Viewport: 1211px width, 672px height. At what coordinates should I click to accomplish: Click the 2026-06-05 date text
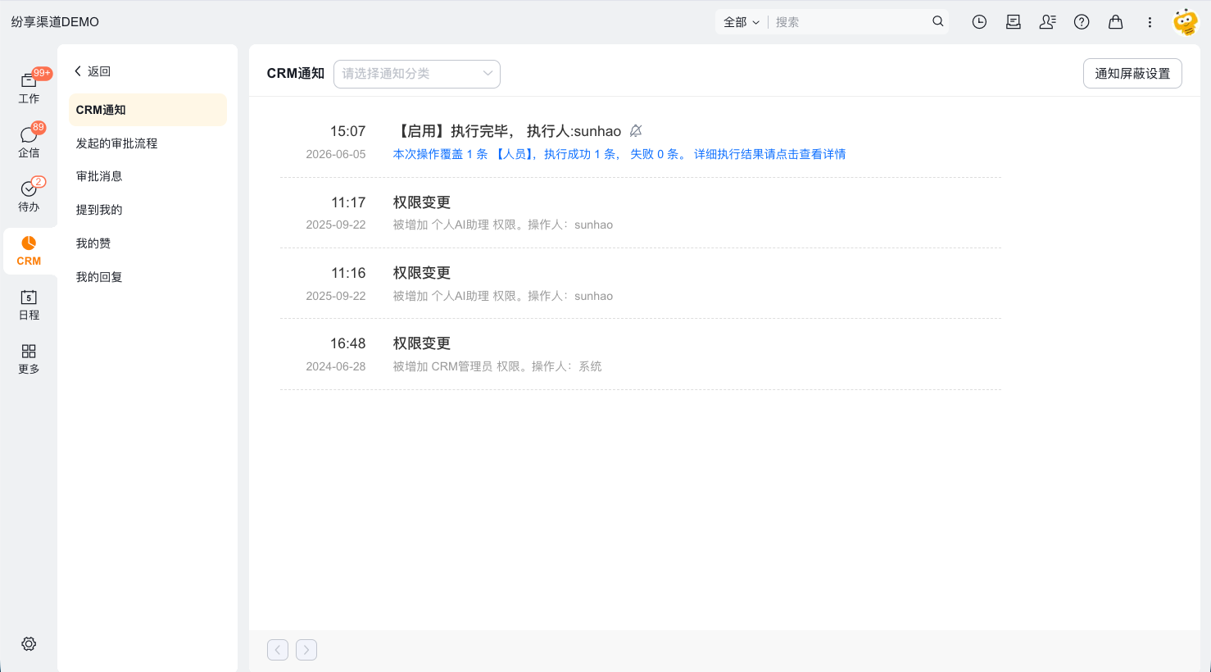[x=336, y=154]
